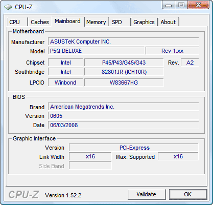This screenshot has width=213, height=205.
Task: Open the About tab
Action: 168,22
